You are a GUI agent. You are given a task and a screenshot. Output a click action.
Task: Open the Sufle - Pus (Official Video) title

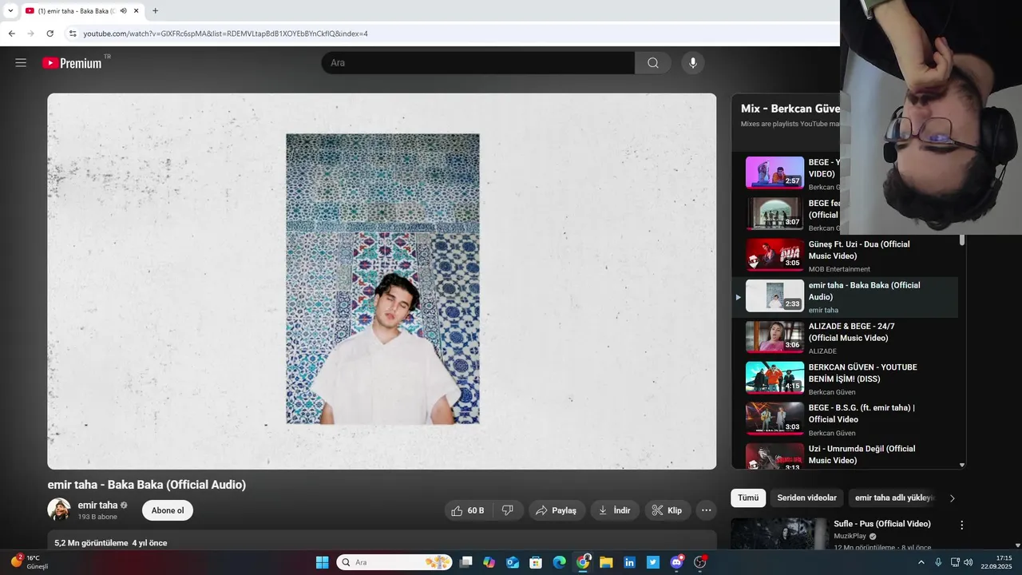(x=882, y=524)
